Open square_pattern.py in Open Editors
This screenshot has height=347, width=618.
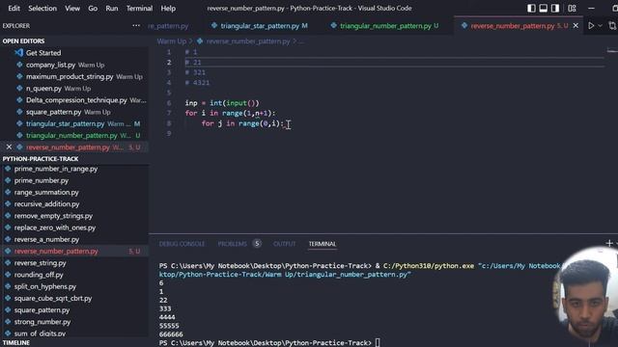click(54, 112)
